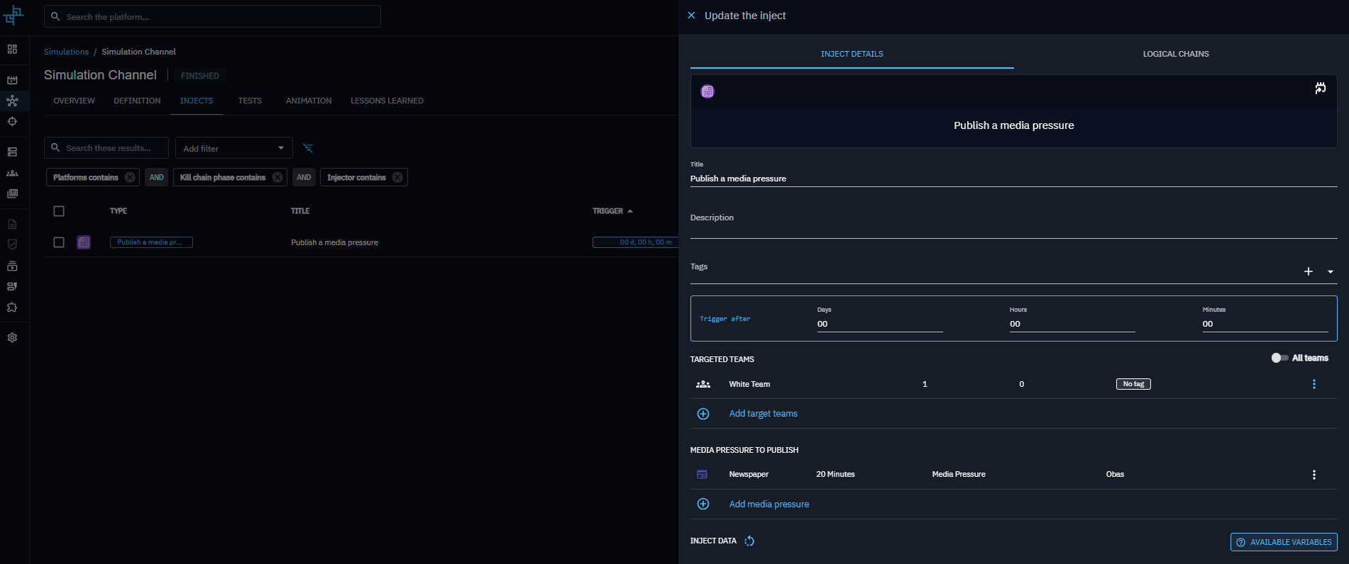Toggle the All teams switch
This screenshot has width=1349, height=564.
[x=1279, y=358]
